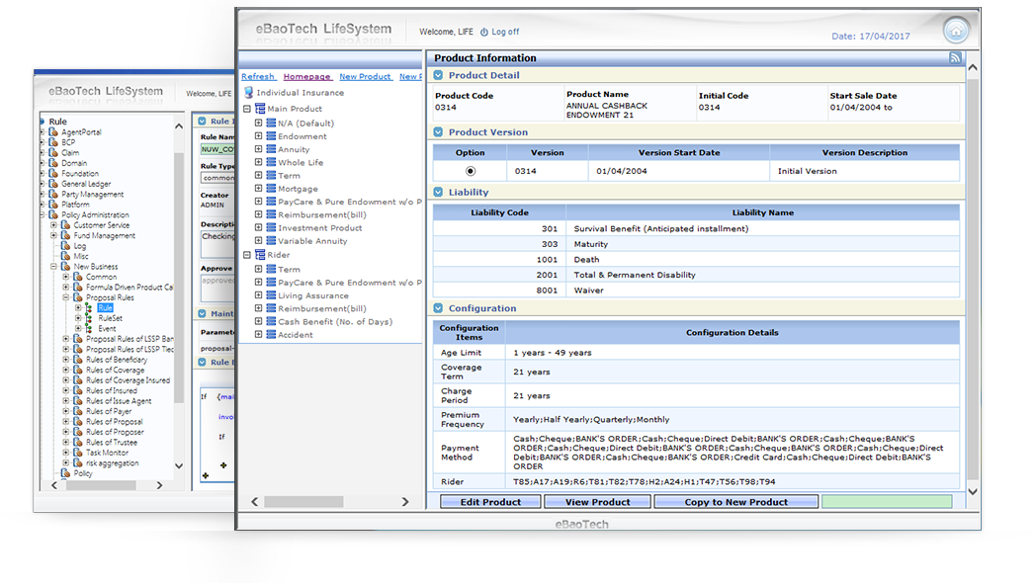Image resolution: width=1035 pixels, height=583 pixels.
Task: Click the Rider table icon in product tree
Action: [x=260, y=255]
